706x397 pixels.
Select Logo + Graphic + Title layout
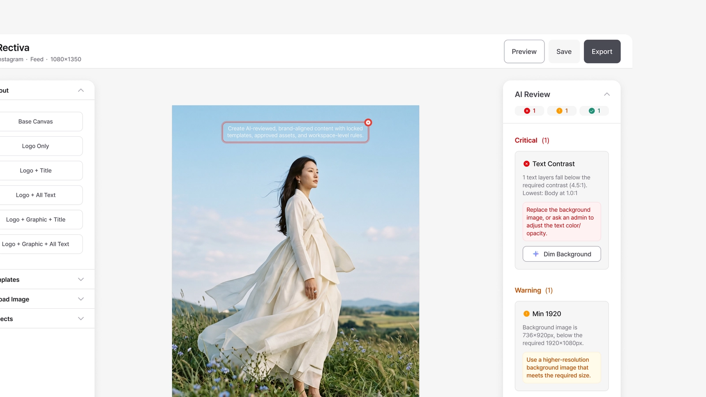(x=36, y=220)
